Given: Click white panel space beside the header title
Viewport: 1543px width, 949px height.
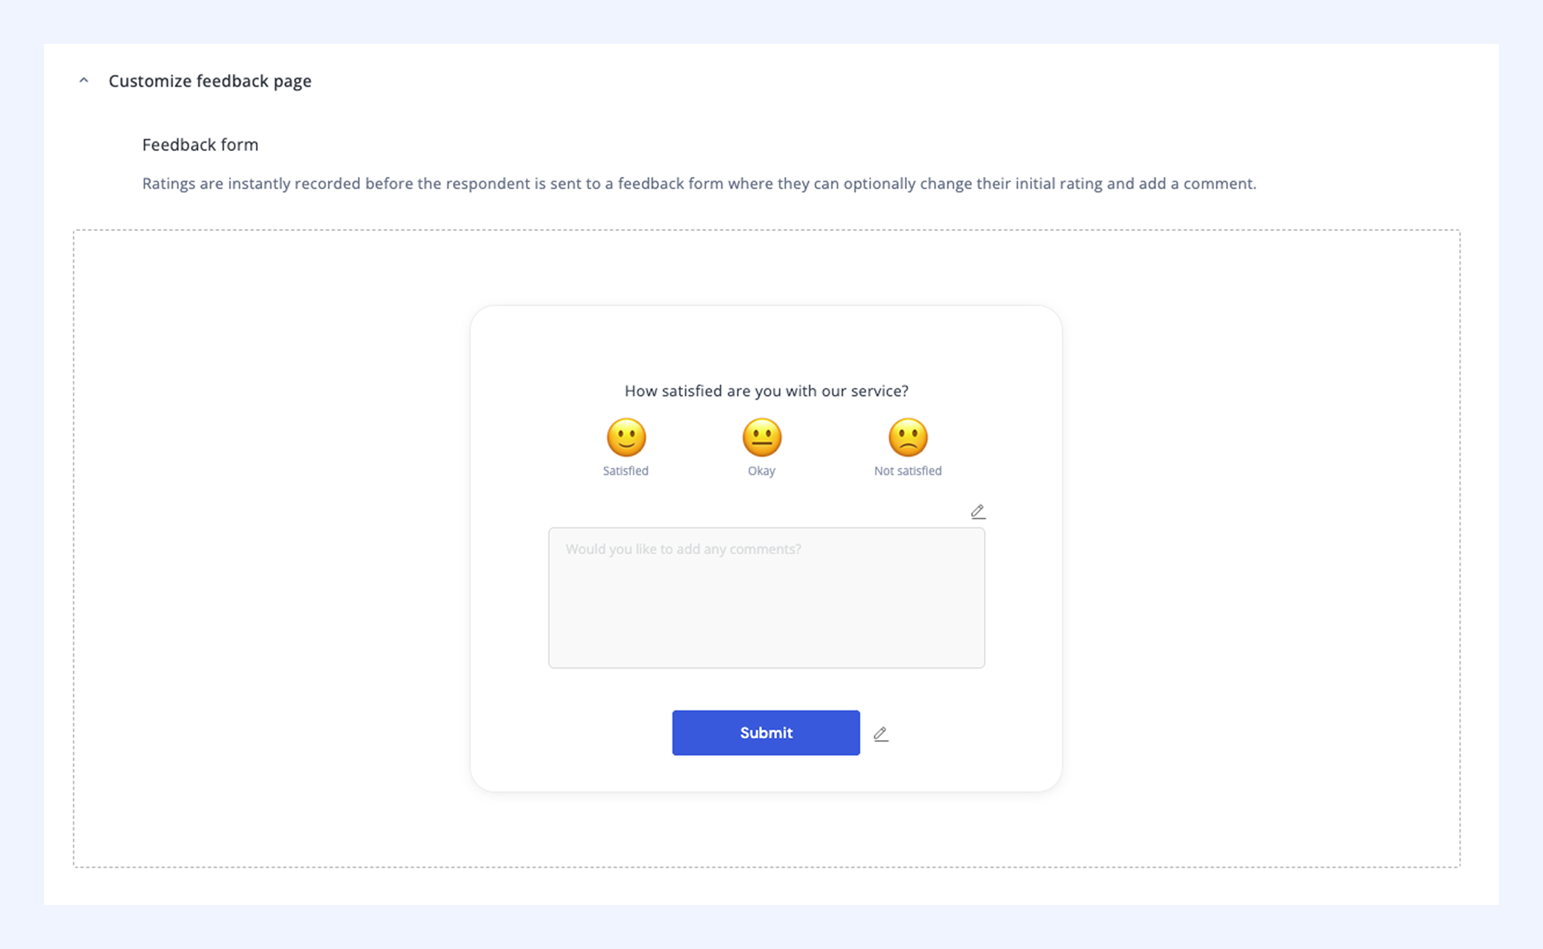Looking at the screenshot, I should (x=879, y=81).
